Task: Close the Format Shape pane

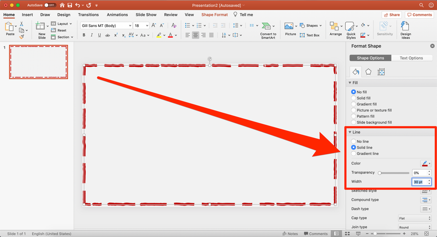Action: click(432, 46)
